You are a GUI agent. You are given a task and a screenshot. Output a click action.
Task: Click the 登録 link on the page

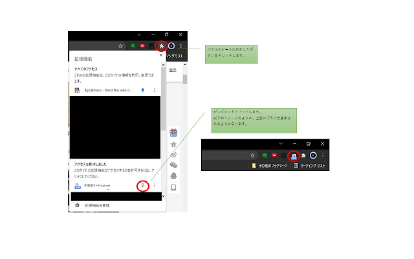pos(173,70)
